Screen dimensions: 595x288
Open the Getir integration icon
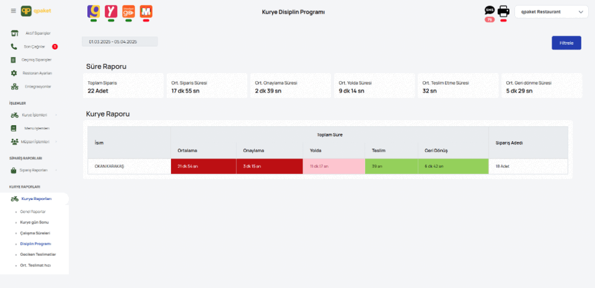[x=94, y=11]
